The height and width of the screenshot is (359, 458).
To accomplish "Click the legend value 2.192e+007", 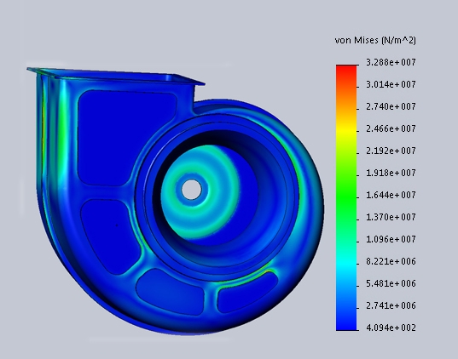I will (391, 151).
